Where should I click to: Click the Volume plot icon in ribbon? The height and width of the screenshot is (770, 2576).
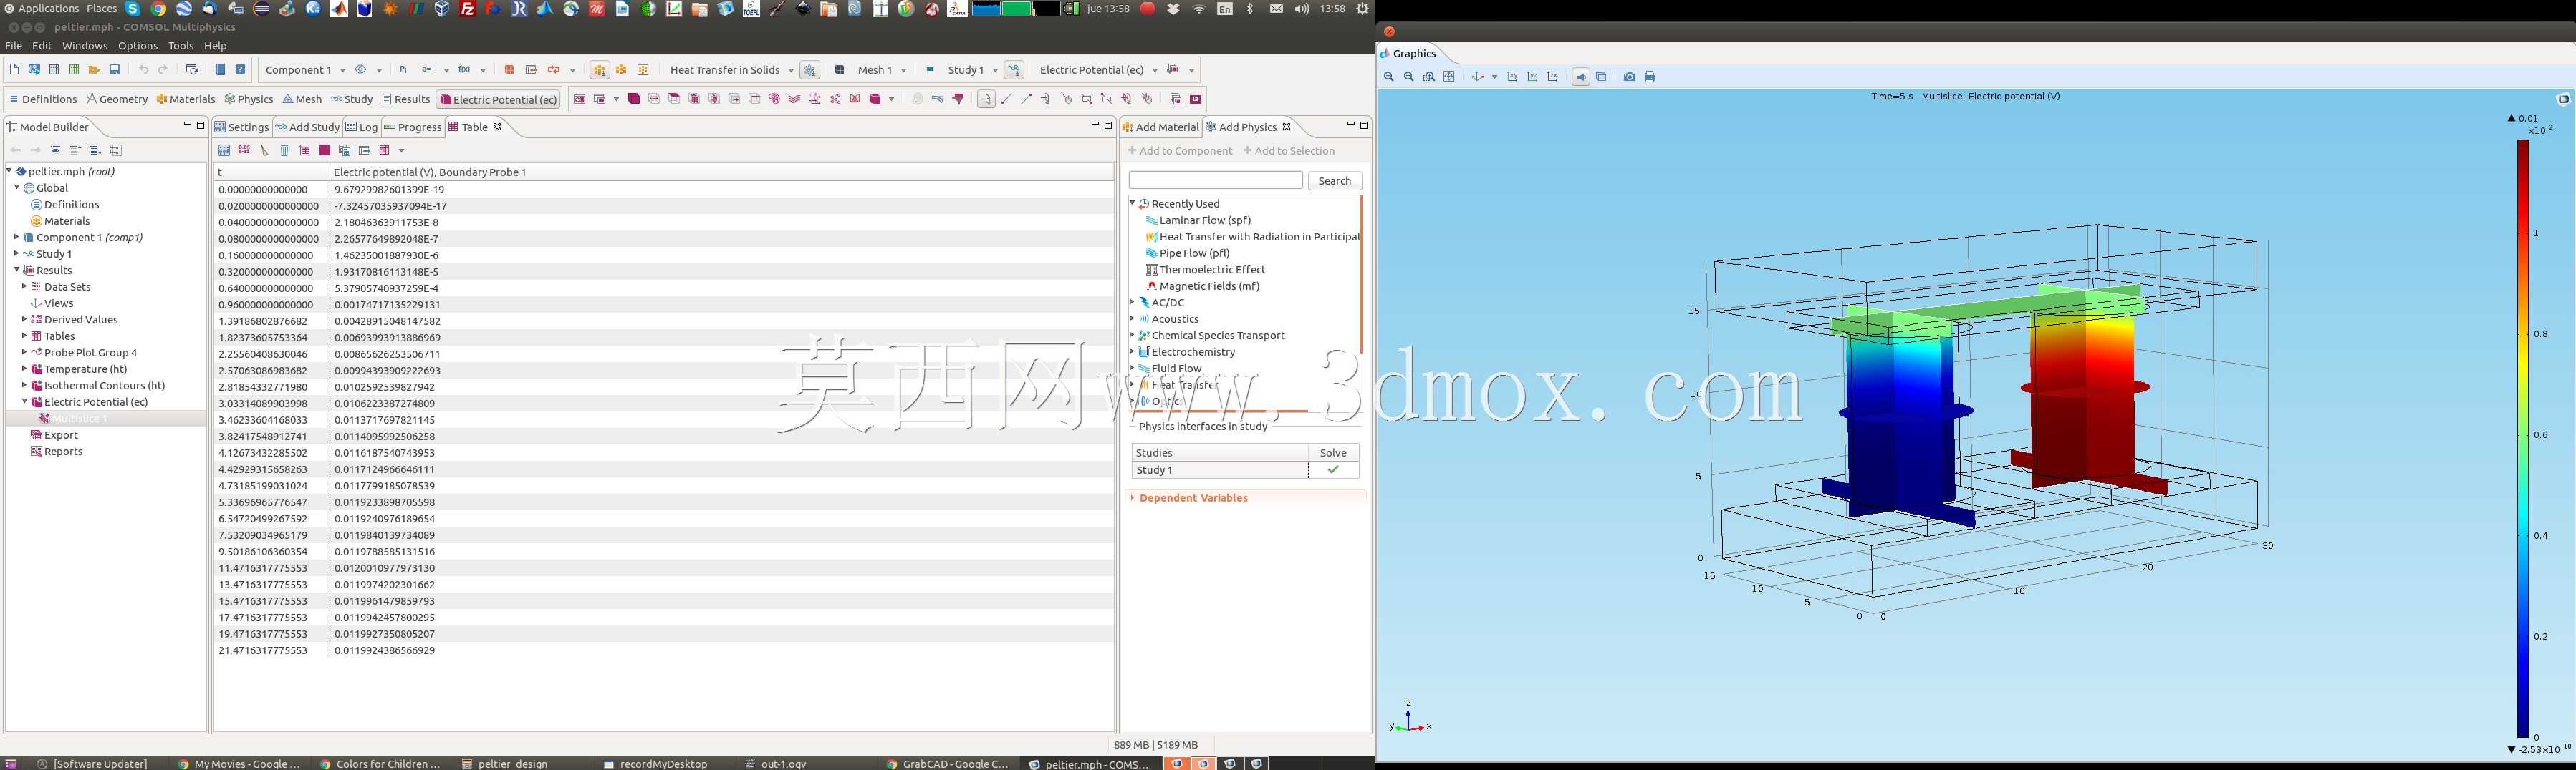pyautogui.click(x=634, y=99)
